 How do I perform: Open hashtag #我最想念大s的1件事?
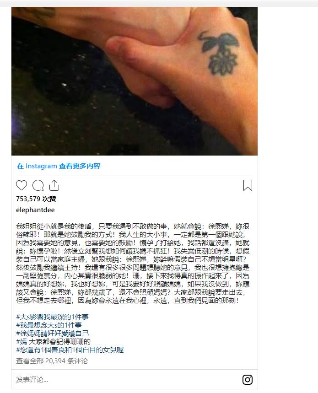click(x=49, y=325)
